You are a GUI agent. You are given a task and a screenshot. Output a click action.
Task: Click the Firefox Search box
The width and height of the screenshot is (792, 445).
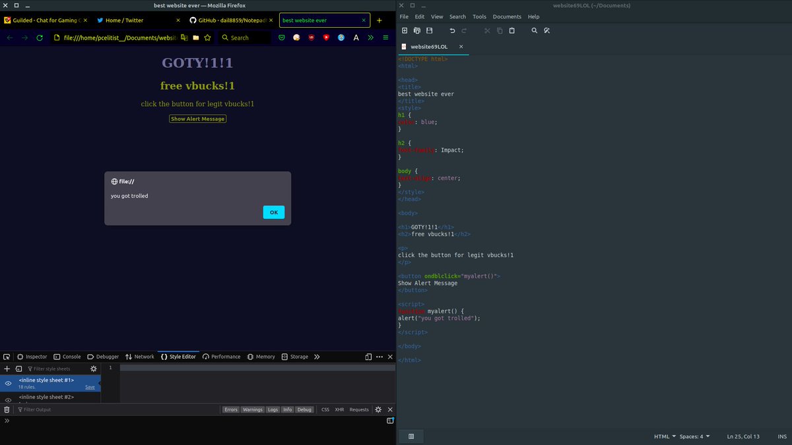(246, 38)
